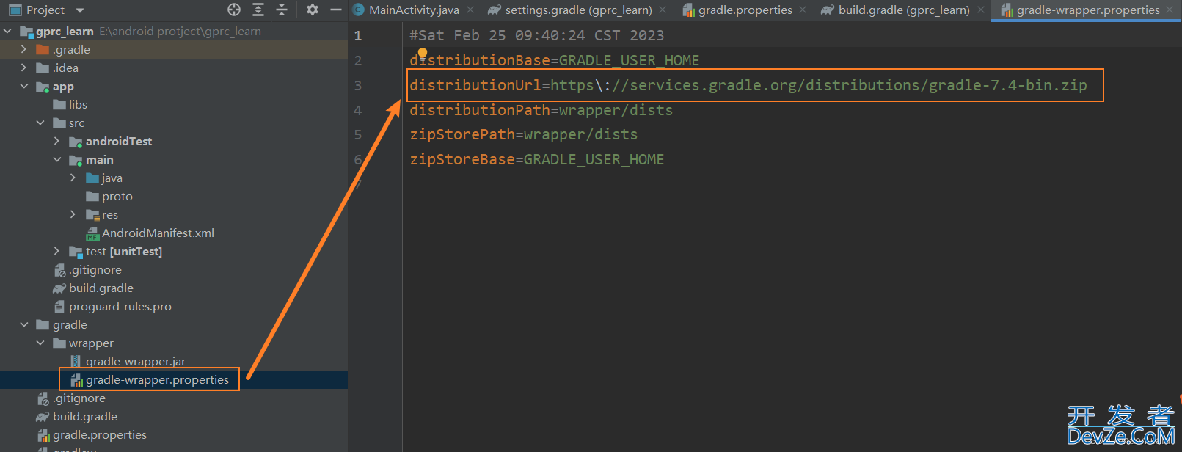
Task: Select gradle-wrapper.jar file
Action: (136, 362)
